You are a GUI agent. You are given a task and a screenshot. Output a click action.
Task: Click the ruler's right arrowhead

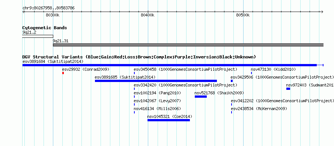click(322, 12)
